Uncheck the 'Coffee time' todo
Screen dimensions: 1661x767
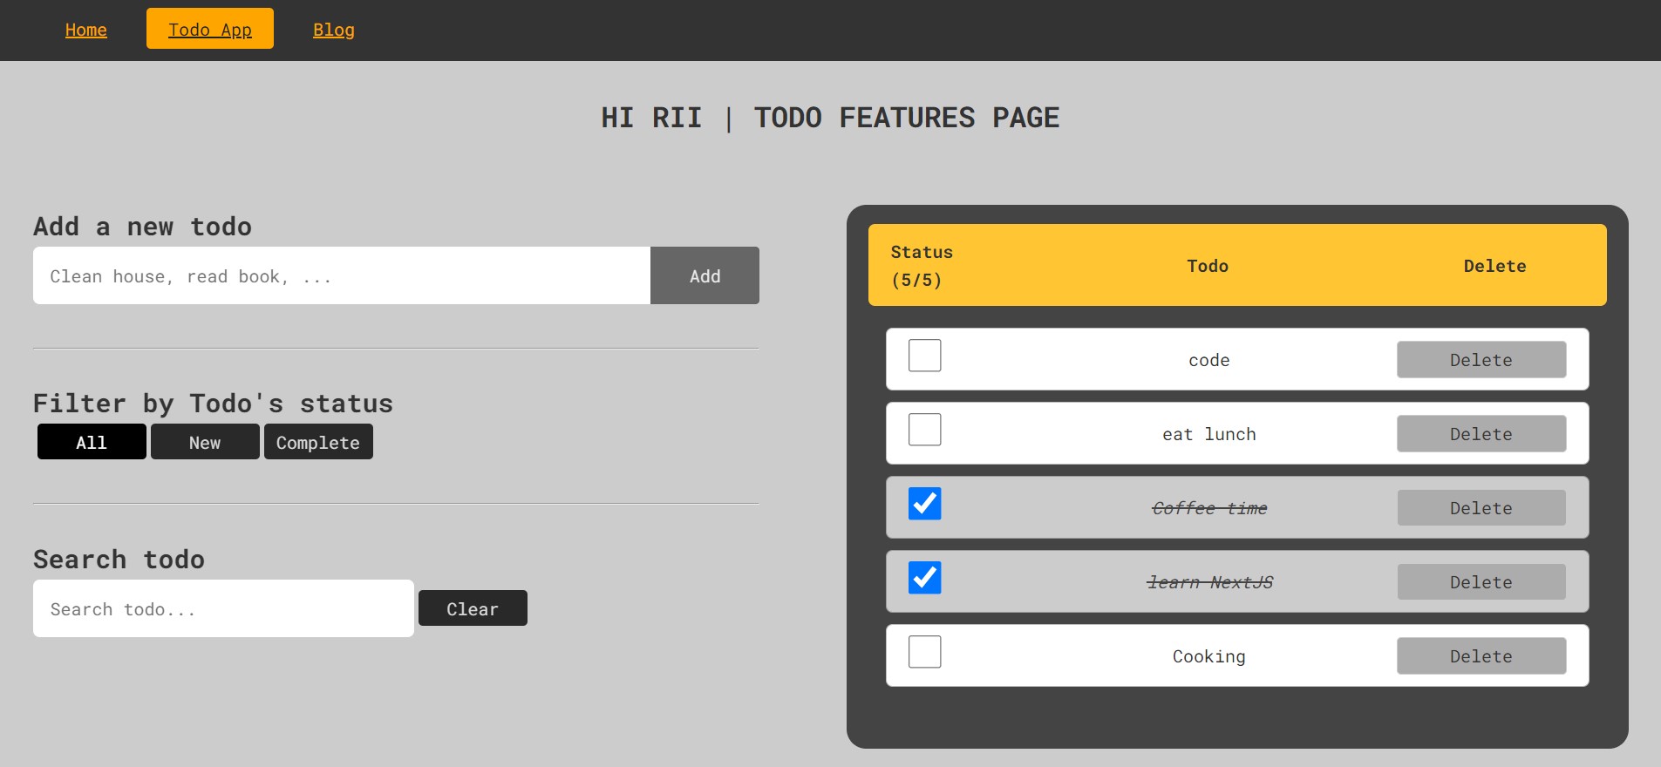(x=924, y=504)
